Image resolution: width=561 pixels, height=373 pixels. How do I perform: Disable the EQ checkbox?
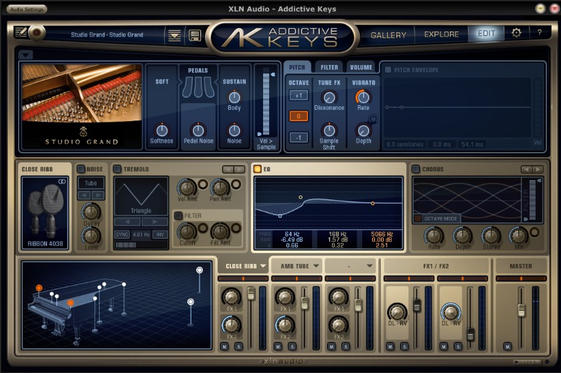[257, 169]
